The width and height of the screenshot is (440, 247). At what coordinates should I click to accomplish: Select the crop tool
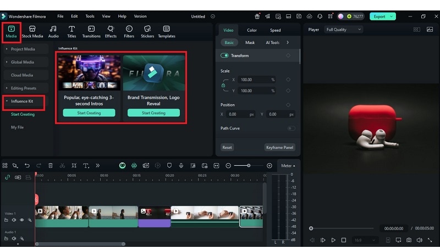click(74, 166)
